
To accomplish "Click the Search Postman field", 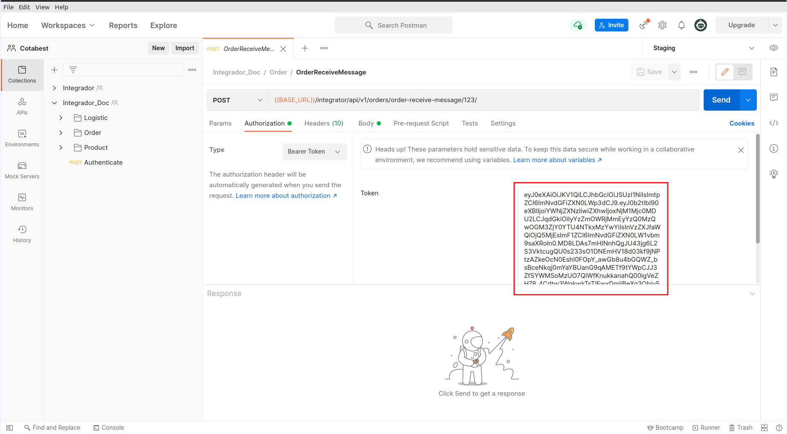I will pyautogui.click(x=394, y=25).
